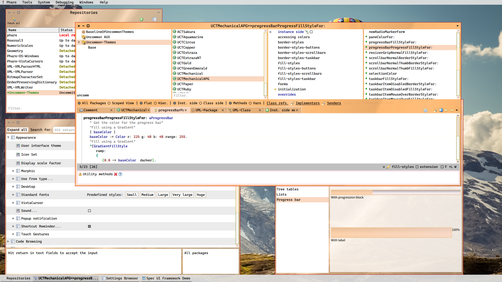Click the Medium predefined style button
This screenshot has height=282, width=502.
coord(147,195)
